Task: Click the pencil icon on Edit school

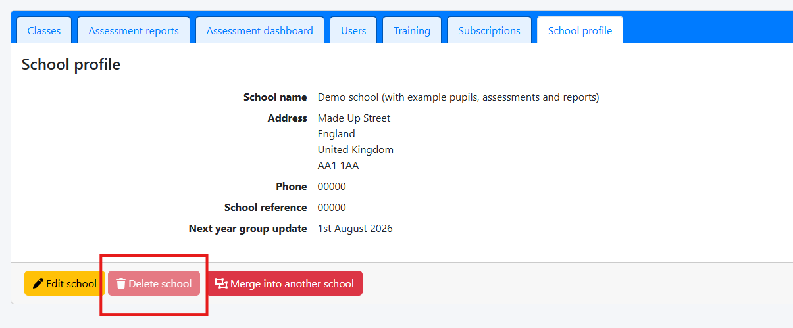Action: [38, 284]
